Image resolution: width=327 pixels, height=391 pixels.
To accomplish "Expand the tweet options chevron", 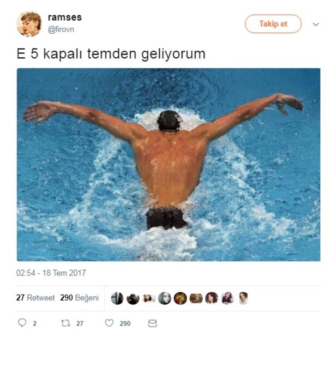I will click(x=316, y=24).
